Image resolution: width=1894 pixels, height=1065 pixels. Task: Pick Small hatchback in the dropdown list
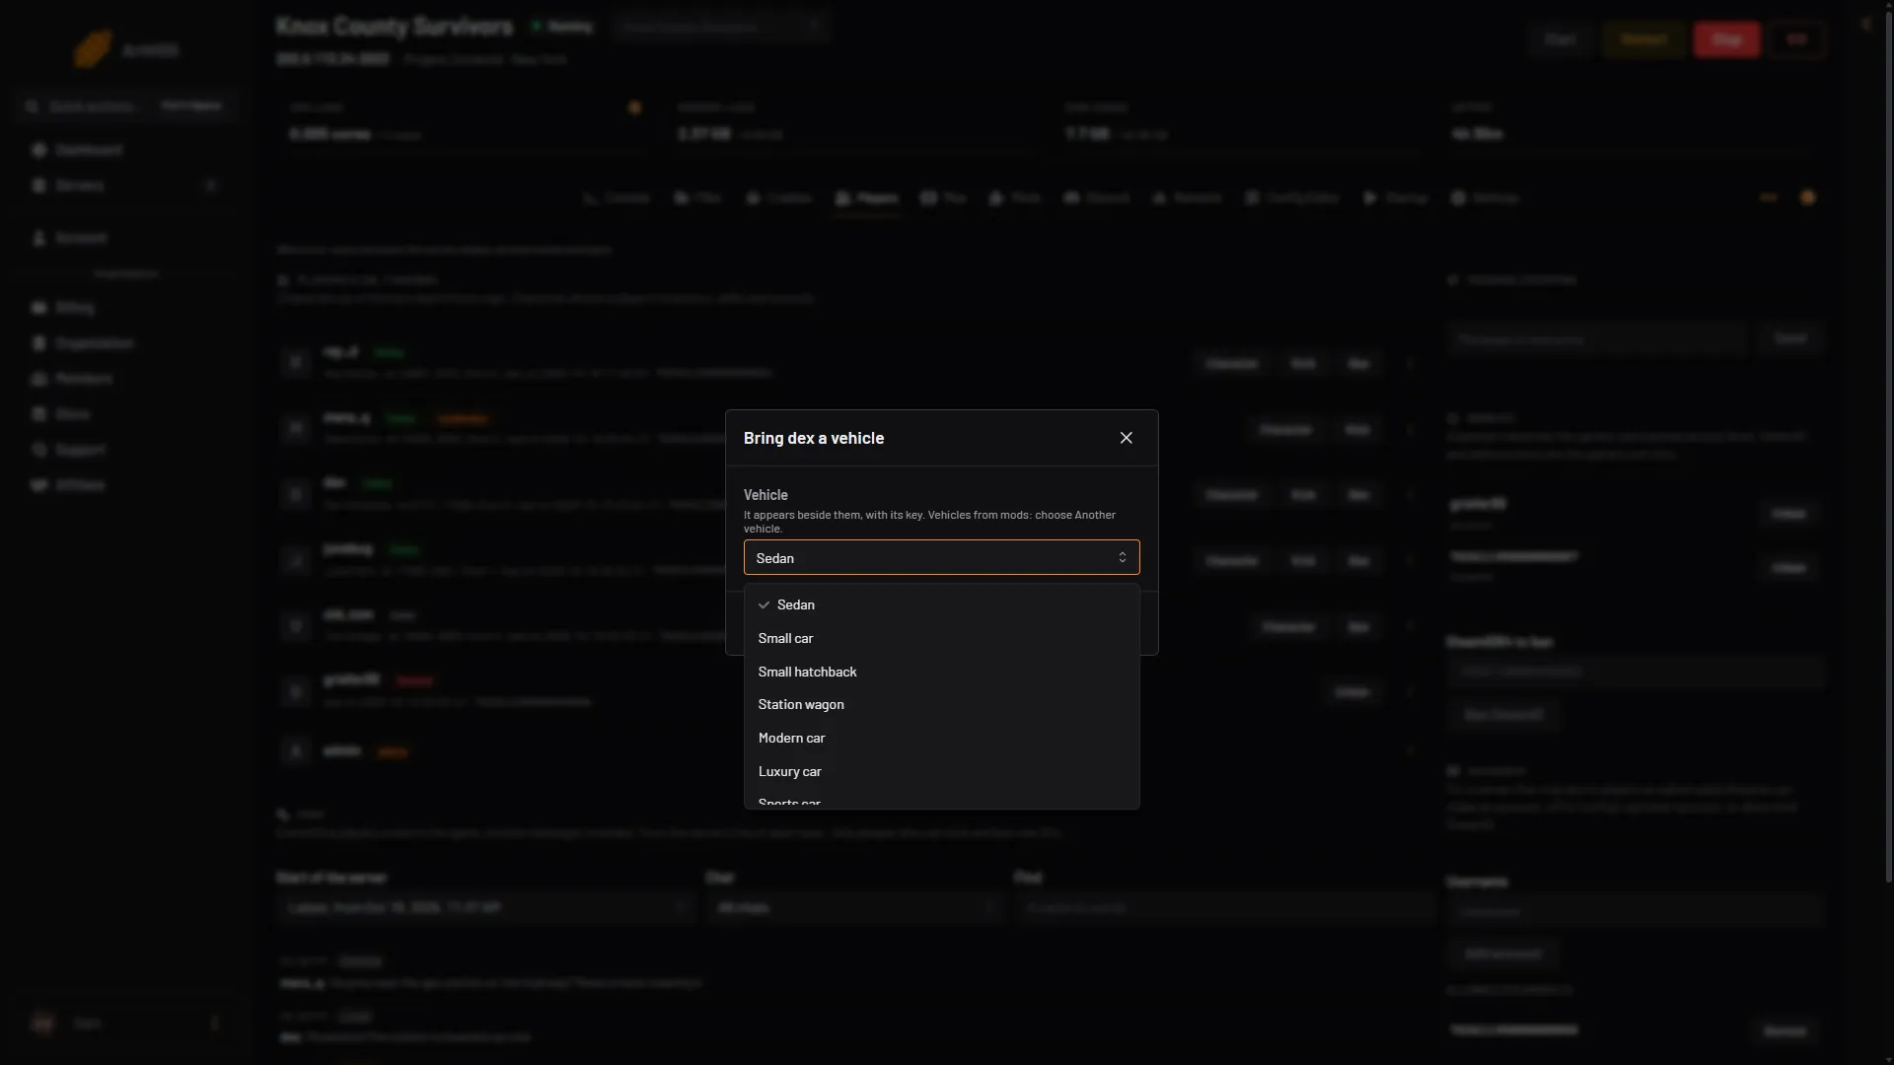pos(941,673)
